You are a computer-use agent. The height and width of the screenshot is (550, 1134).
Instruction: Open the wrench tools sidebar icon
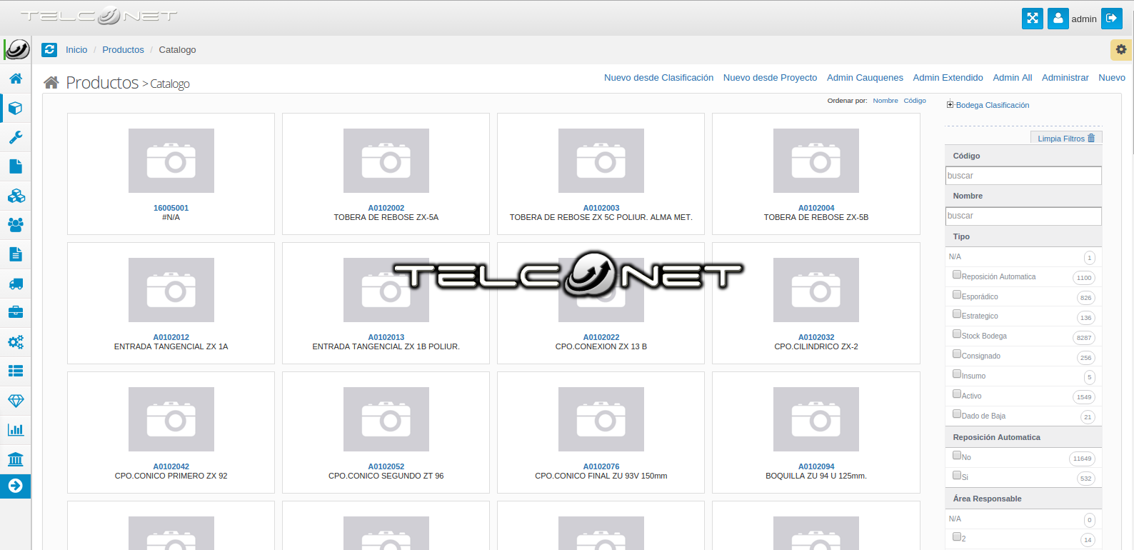click(16, 137)
